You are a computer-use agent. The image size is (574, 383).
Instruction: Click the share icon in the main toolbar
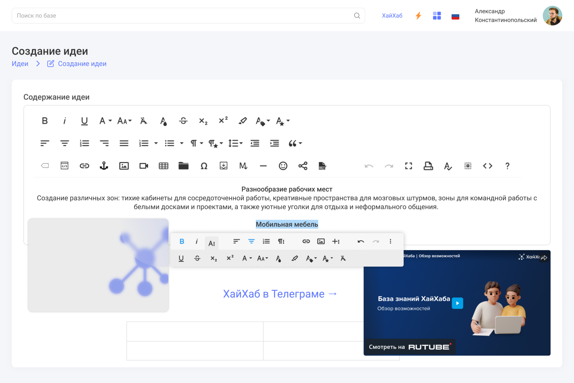coord(303,166)
